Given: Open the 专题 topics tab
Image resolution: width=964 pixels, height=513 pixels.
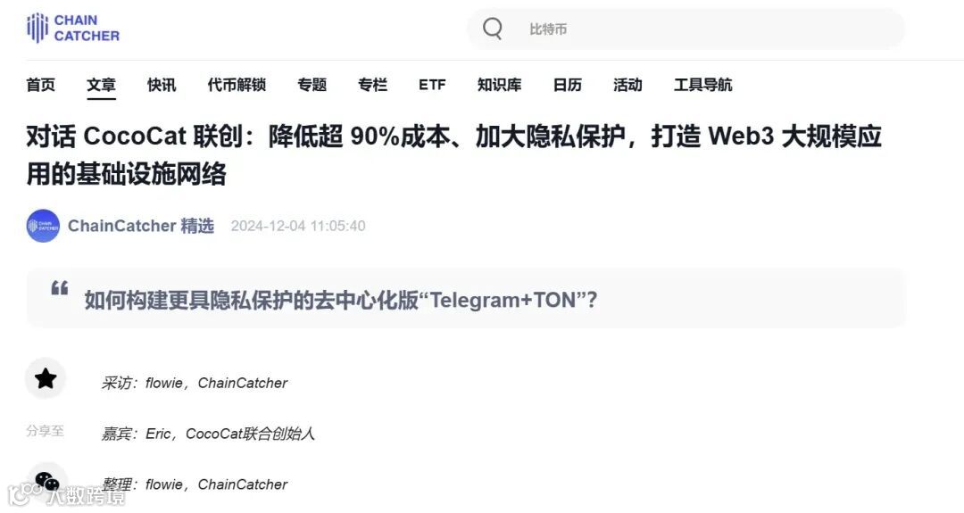Looking at the screenshot, I should tap(312, 85).
